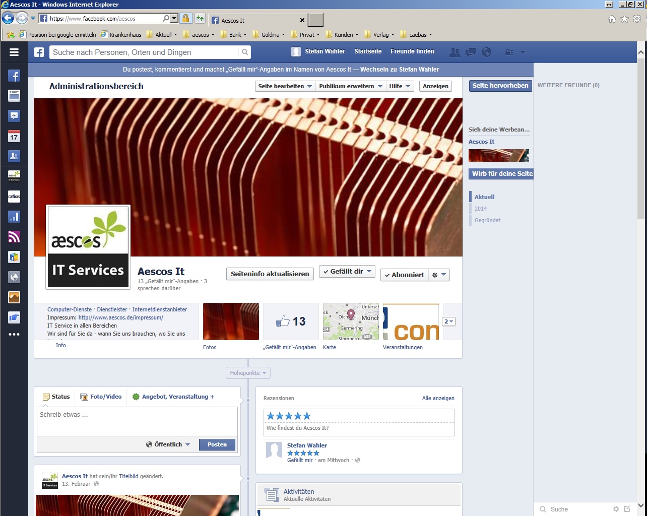Viewport: 647px width, 516px height.
Task: Open the Seite bearbeiten dropdown
Action: (x=285, y=86)
